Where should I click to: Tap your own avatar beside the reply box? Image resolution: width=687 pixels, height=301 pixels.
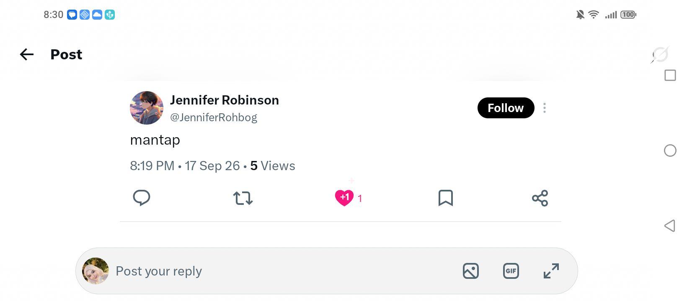click(96, 271)
